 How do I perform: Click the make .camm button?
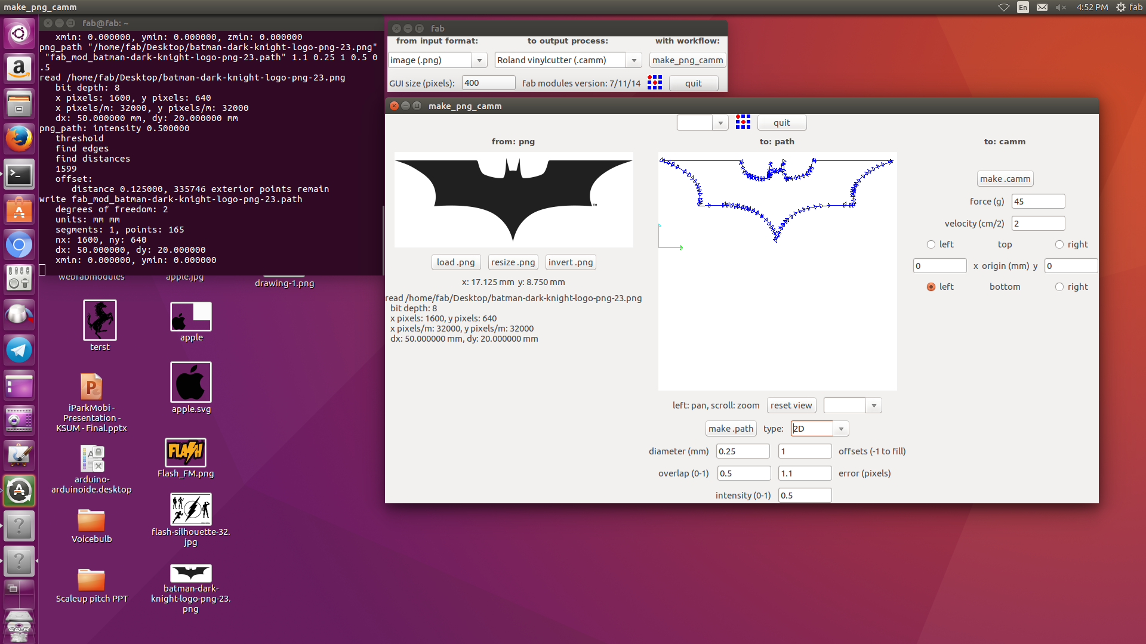(x=1005, y=179)
